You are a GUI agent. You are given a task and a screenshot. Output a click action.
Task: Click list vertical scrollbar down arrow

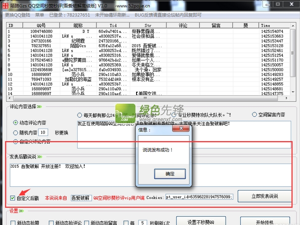click(x=293, y=92)
